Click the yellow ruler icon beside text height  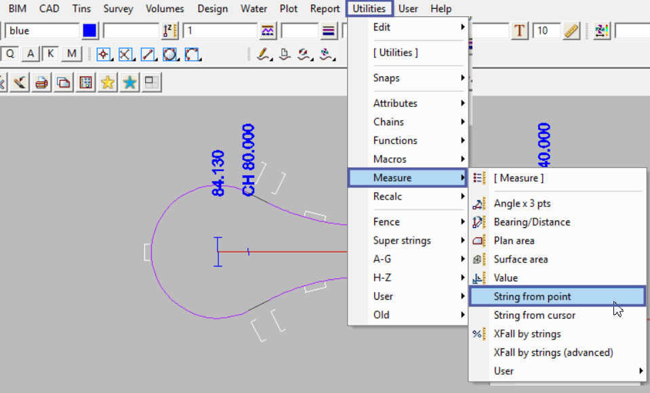(x=571, y=31)
